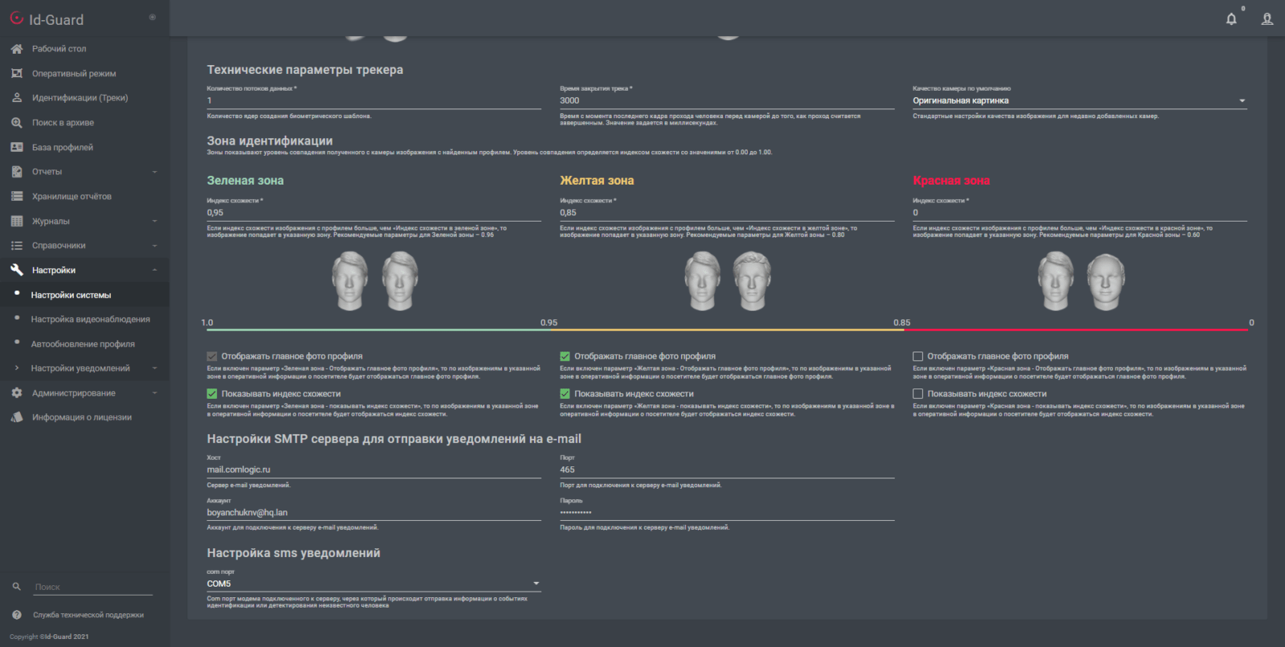This screenshot has height=647, width=1285.
Task: Open the user account icon
Action: pyautogui.click(x=1267, y=19)
